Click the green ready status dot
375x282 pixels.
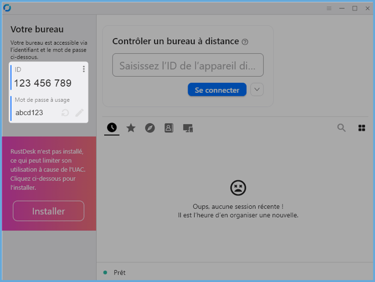(x=105, y=272)
